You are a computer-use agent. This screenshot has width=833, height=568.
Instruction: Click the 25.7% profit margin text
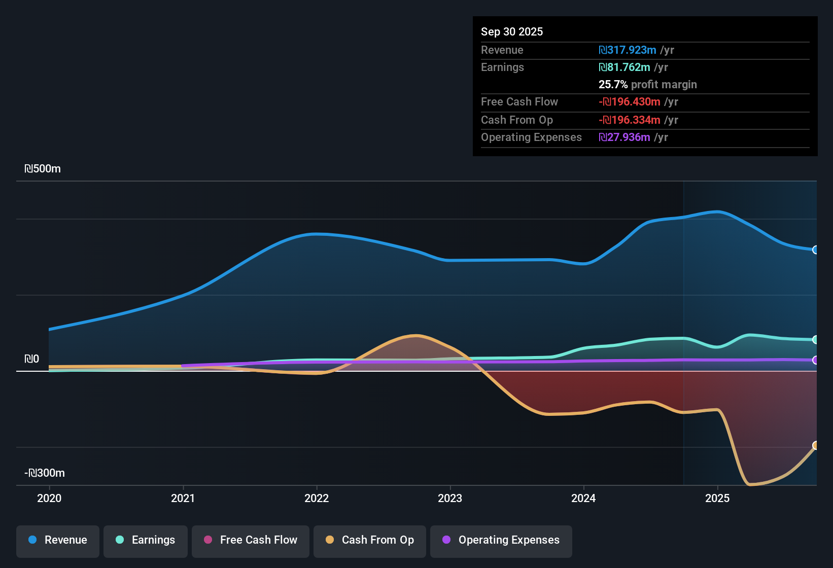pos(648,84)
